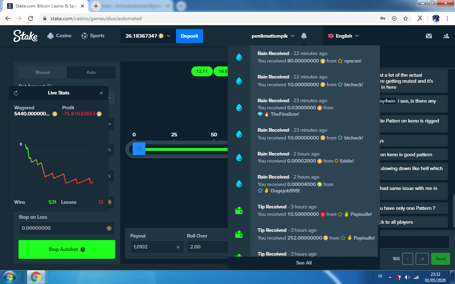The width and height of the screenshot is (455, 284).
Task: Click the TheFinalizer rain notification
Action: (303, 107)
